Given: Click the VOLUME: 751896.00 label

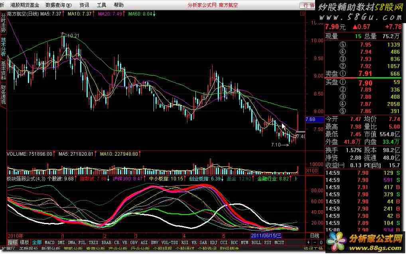Looking at the screenshot, I should pos(30,154).
